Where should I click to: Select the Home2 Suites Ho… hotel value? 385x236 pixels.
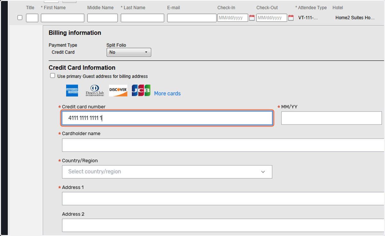[x=355, y=18]
